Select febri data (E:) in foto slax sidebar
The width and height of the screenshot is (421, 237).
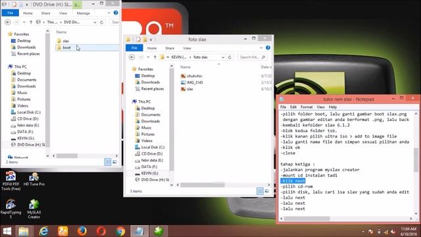(x=149, y=160)
